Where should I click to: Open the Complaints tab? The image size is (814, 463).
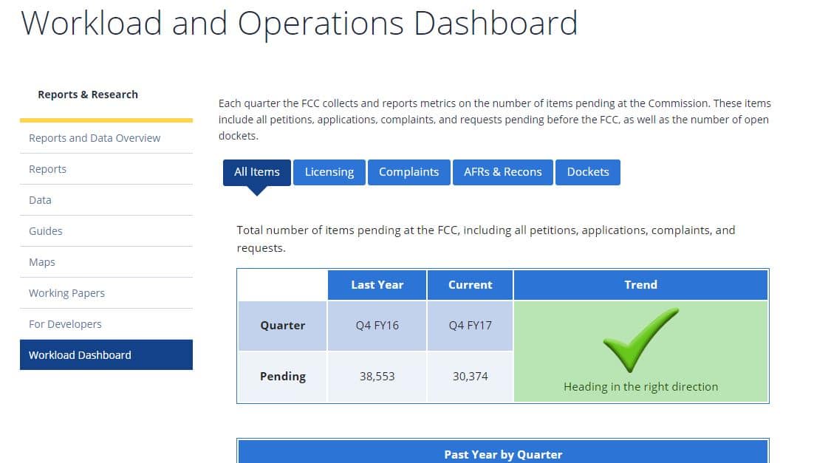point(408,172)
